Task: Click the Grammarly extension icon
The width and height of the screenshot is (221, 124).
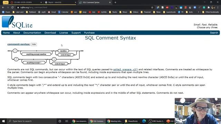Action: coord(204,8)
